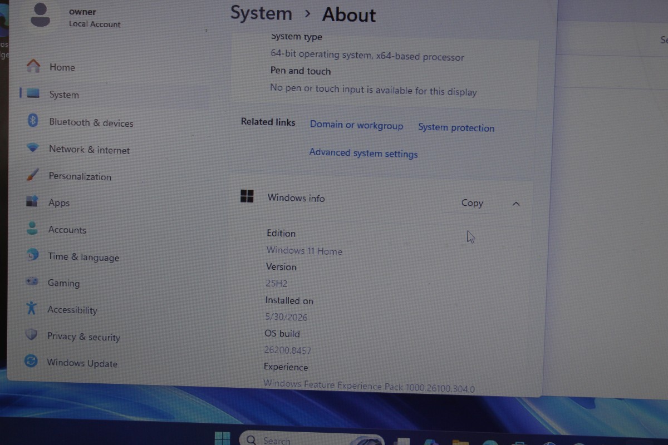Open the Domain or workgroup link
Viewport: 668px width, 445px height.
(x=356, y=125)
